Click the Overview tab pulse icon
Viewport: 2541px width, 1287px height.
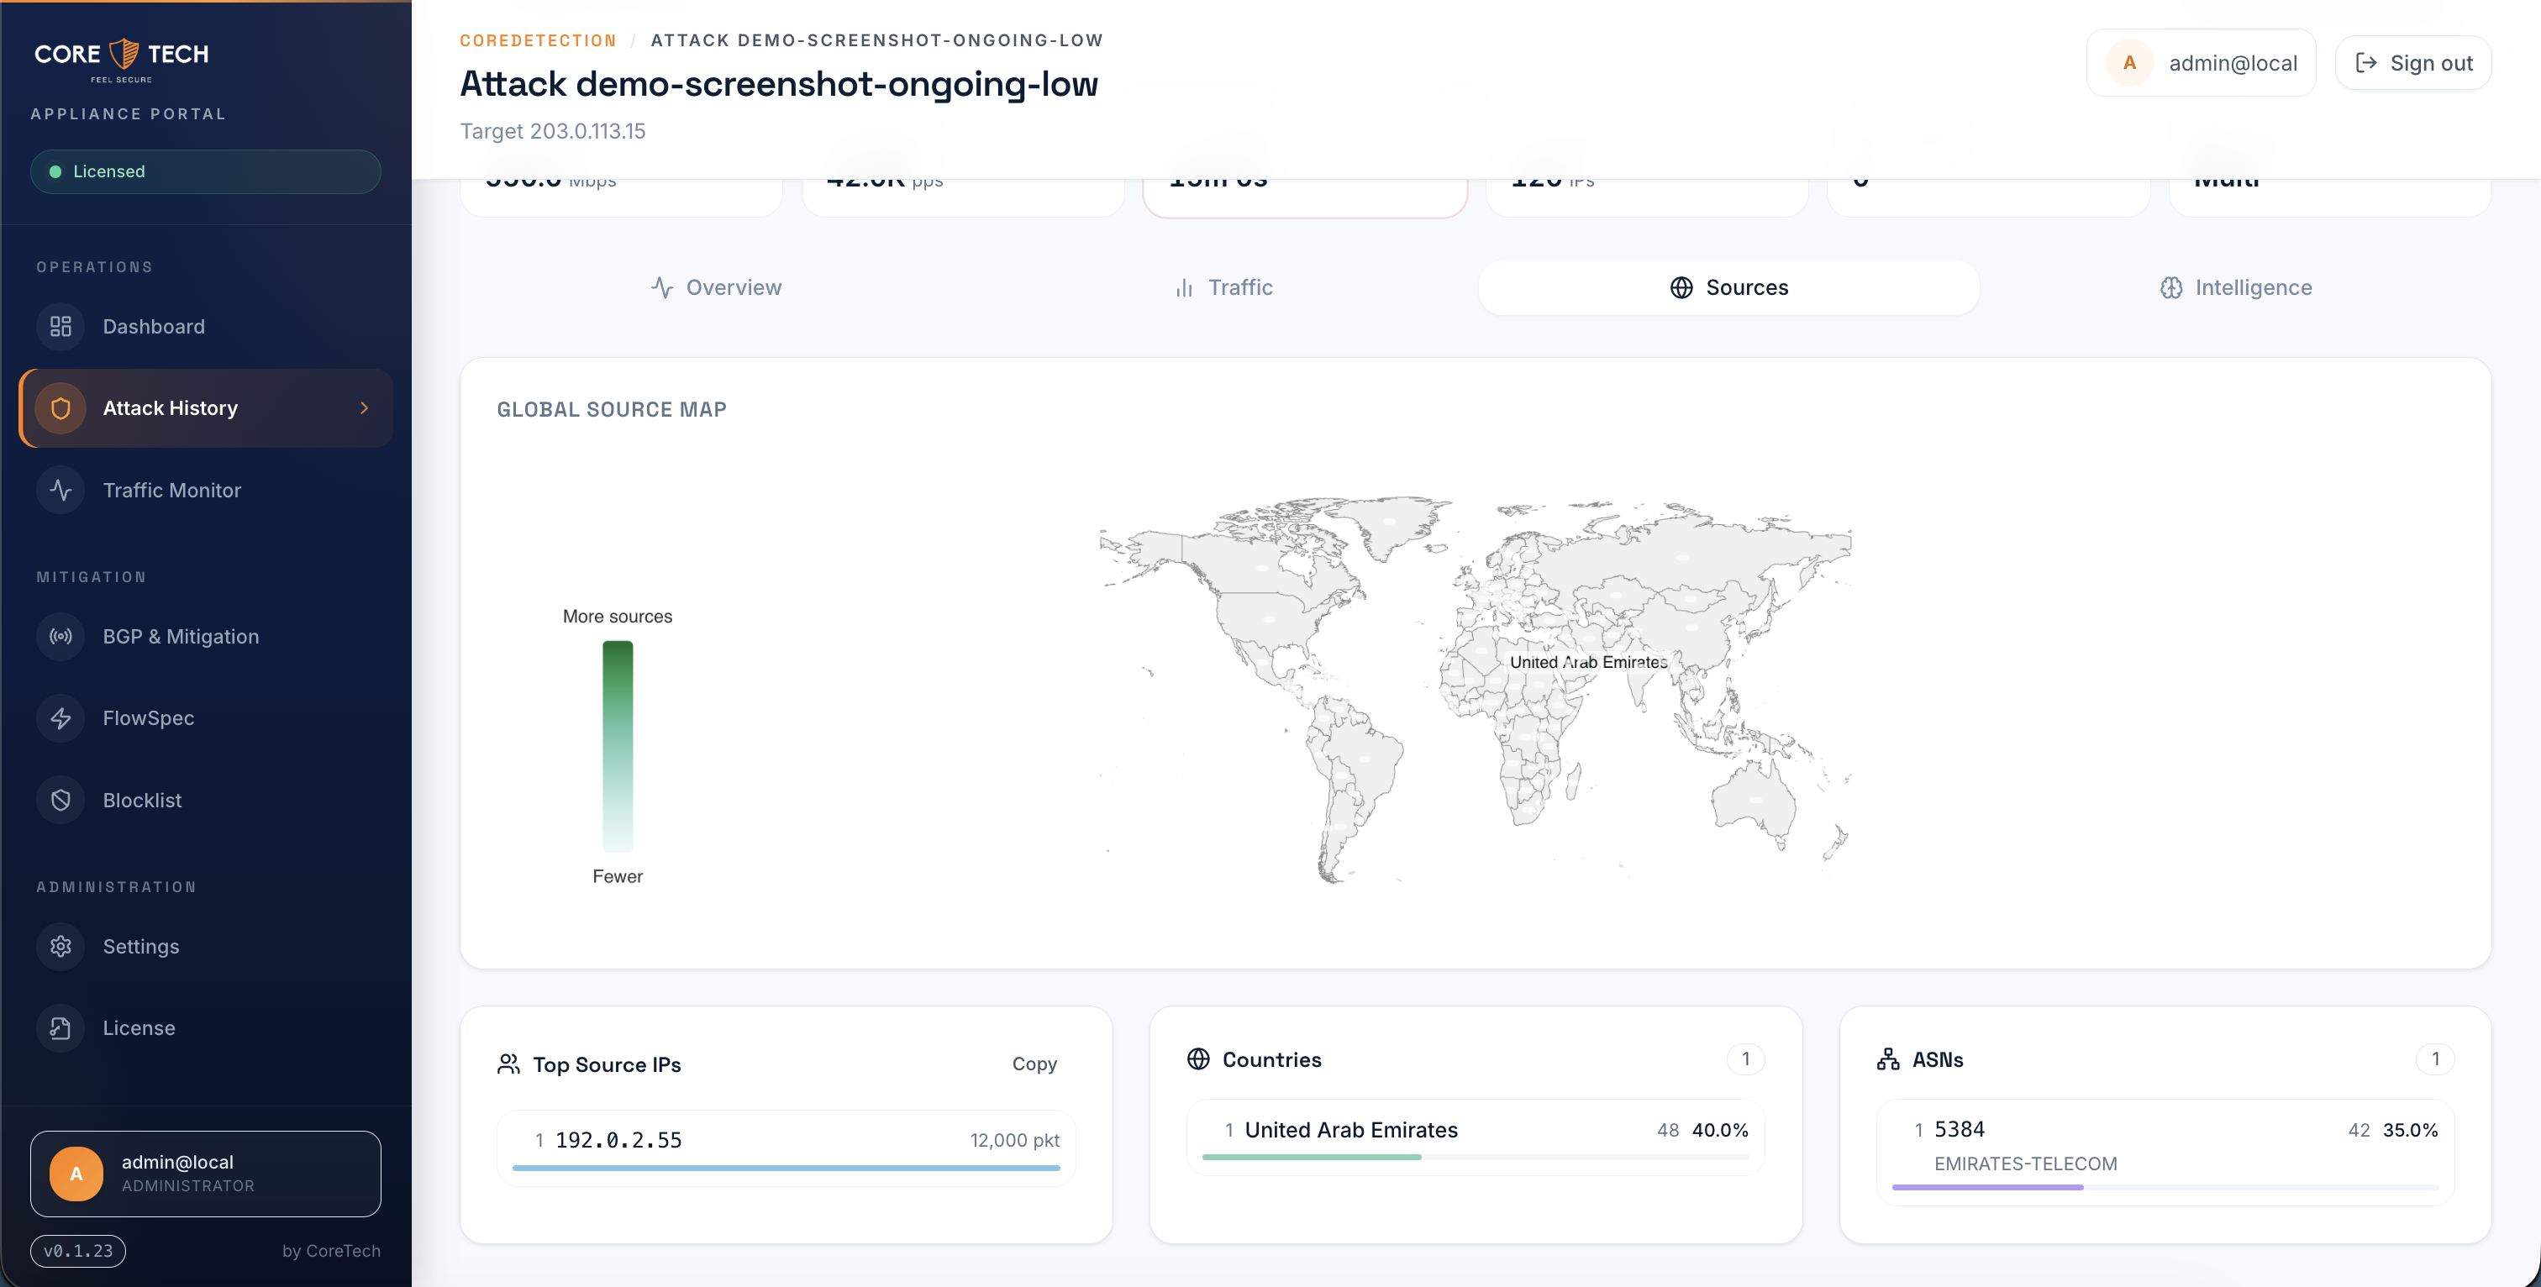click(x=662, y=287)
